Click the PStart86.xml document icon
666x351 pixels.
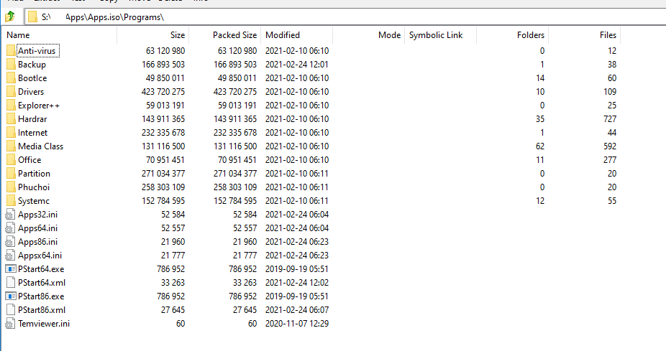tap(11, 310)
